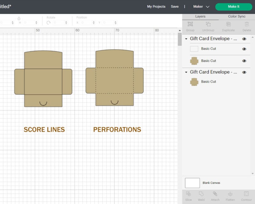Collapse the first Gift Card Envelope group
The height and width of the screenshot is (204, 255).
tap(186, 39)
